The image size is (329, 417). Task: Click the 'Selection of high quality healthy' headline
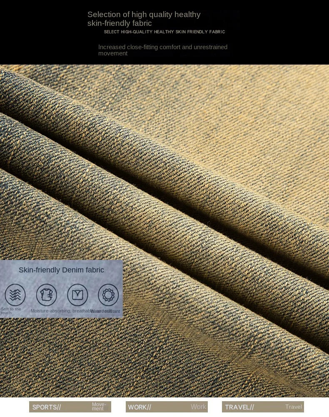coord(144,14)
